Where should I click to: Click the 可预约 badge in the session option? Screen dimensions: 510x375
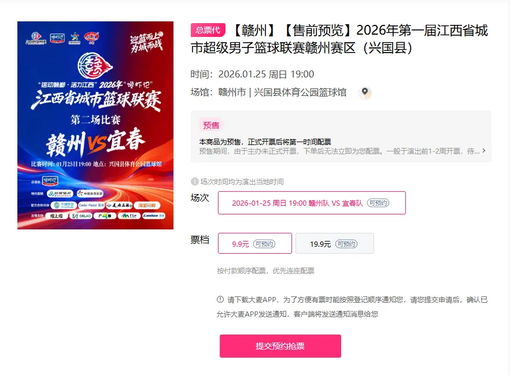point(378,203)
